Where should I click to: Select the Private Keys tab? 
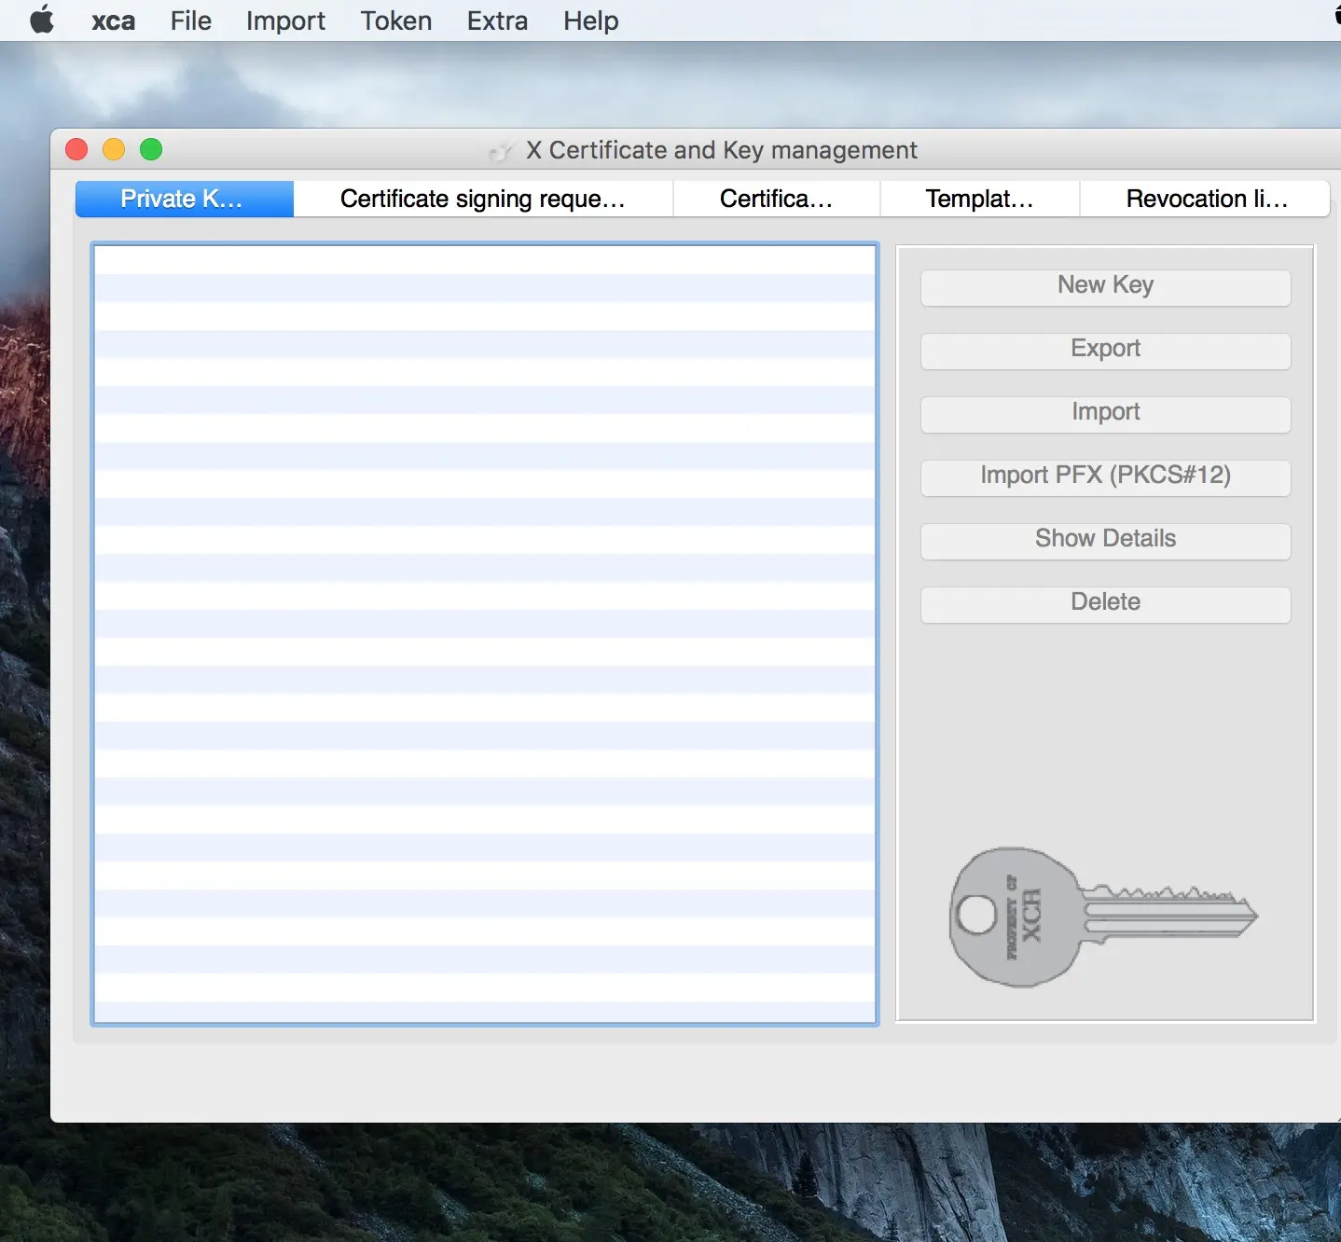(x=185, y=199)
